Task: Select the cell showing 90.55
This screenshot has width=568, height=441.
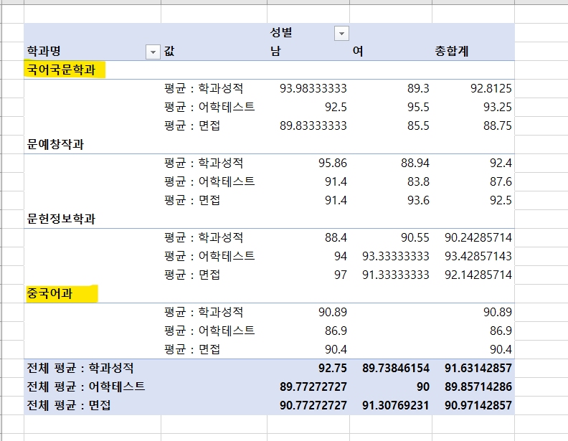Action: point(415,237)
